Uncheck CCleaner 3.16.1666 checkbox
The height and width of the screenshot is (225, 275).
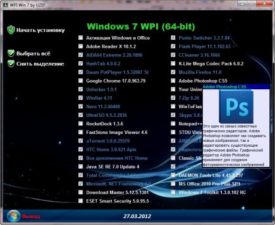[x=173, y=55]
